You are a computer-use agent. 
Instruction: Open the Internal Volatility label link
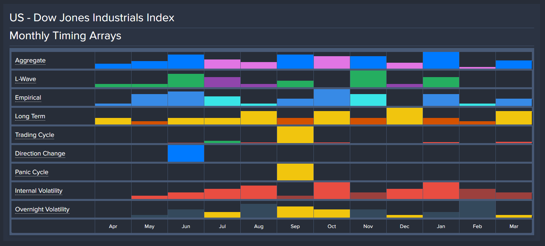[x=39, y=191]
